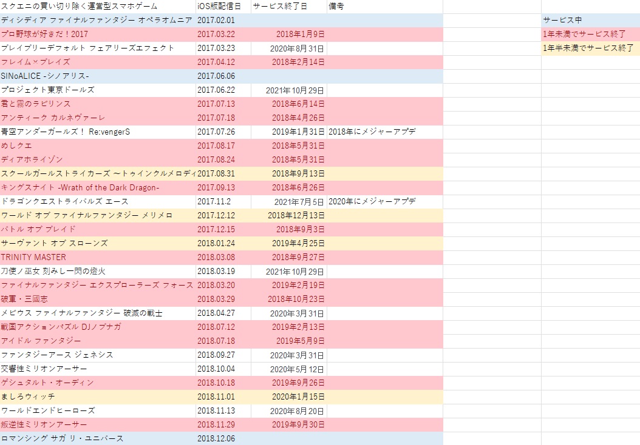The image size is (640, 445).
Task: Click the 'サーヴァント オブ スローンズ' cell
Action: tap(98, 243)
